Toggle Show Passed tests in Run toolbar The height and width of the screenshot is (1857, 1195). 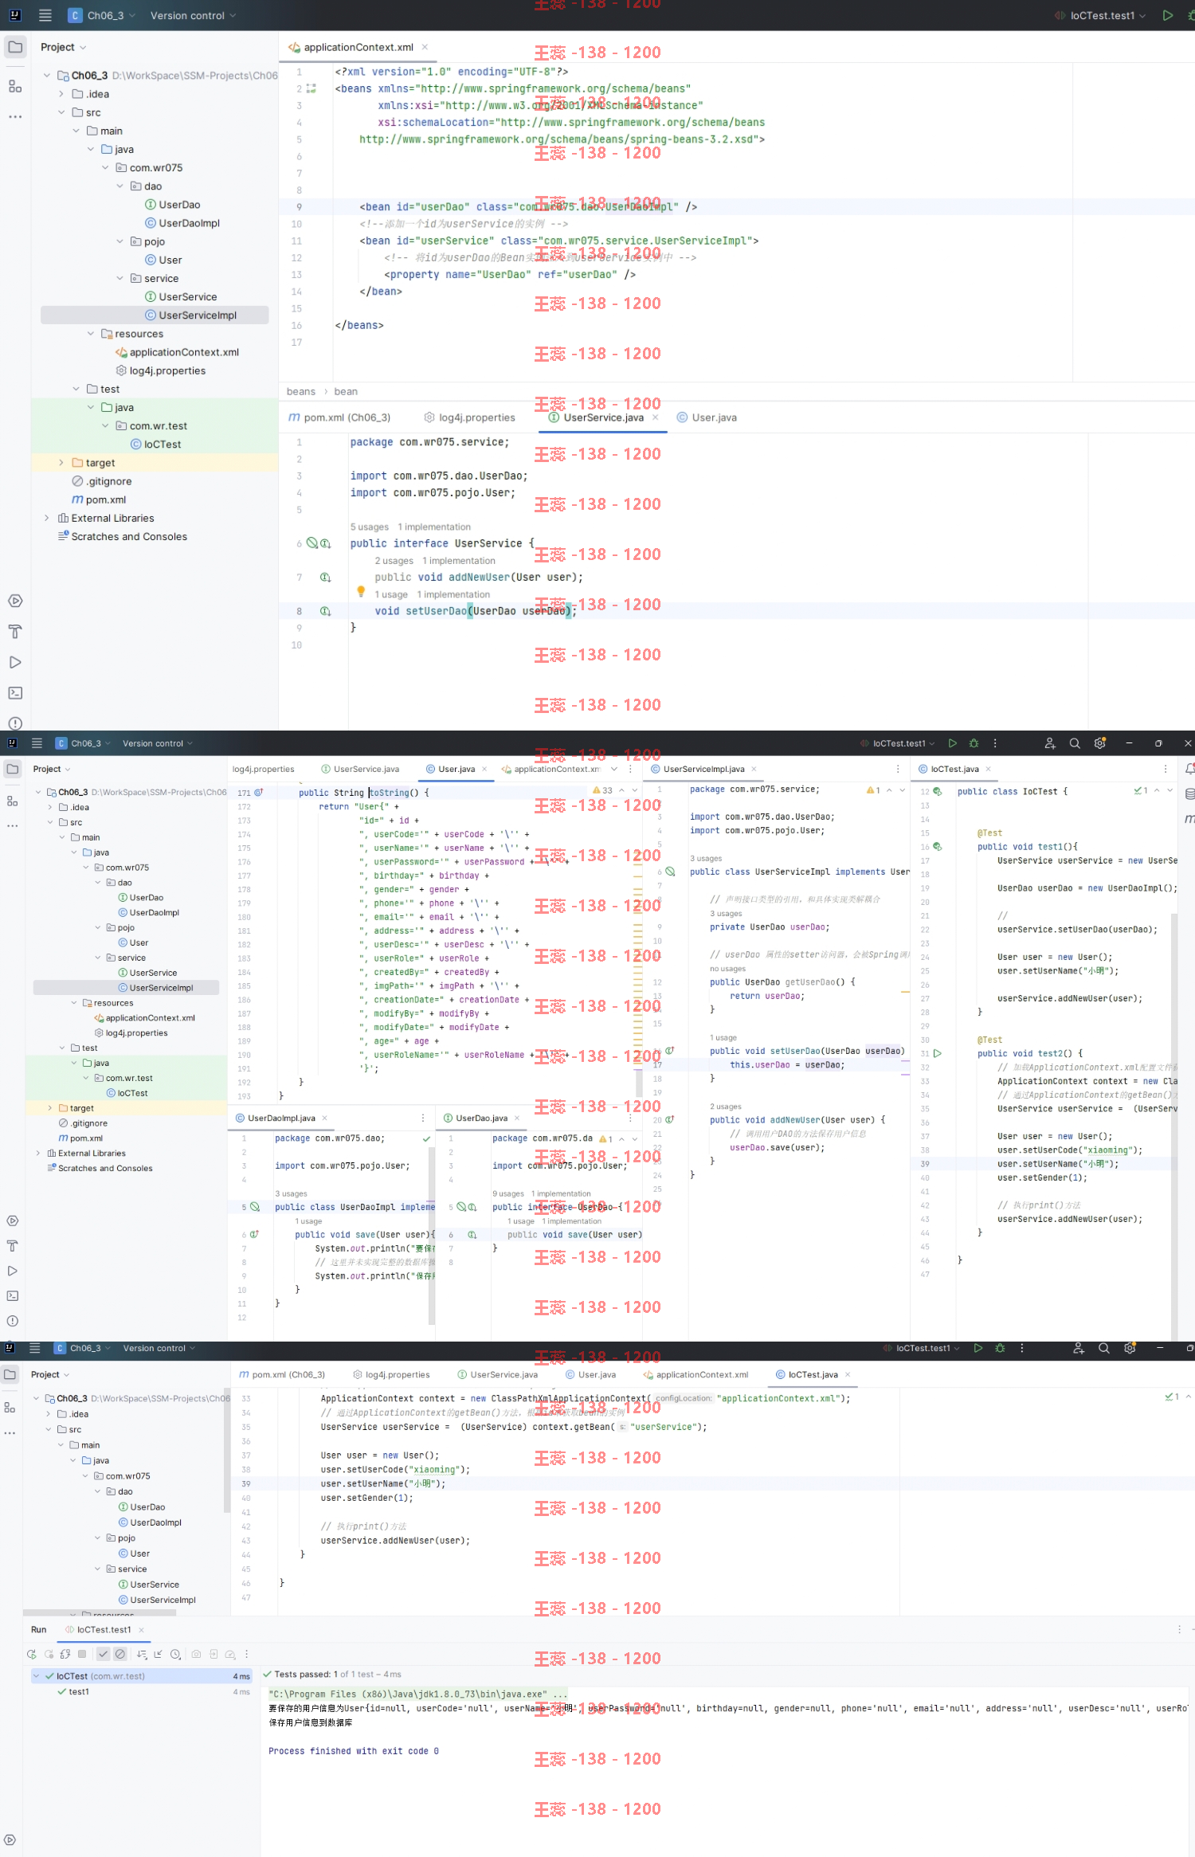coord(103,1654)
